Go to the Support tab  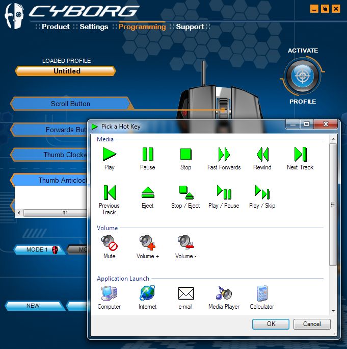[x=190, y=27]
